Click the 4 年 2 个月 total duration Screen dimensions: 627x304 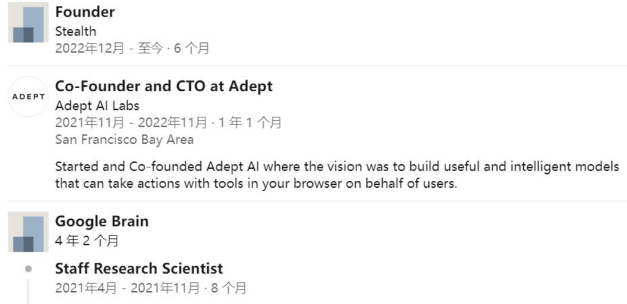click(x=87, y=241)
